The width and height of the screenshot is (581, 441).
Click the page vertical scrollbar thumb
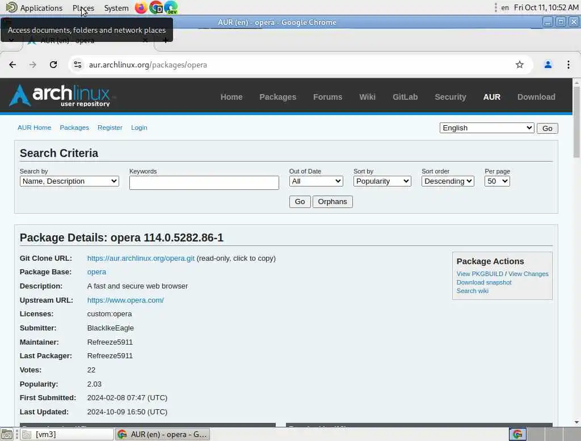point(576,123)
